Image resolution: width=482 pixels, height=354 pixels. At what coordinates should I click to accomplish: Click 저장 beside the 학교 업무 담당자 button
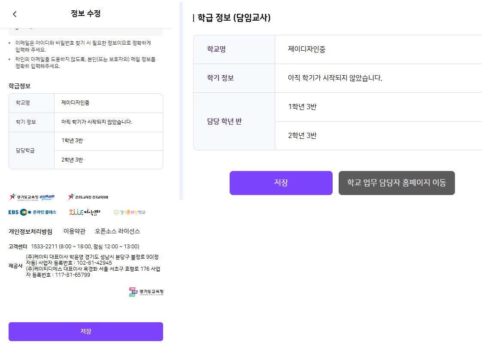[281, 183]
